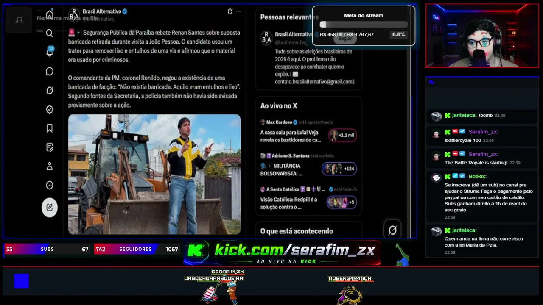Open the Brasil Alternativo post author name
This screenshot has width=543, height=305.
tap(103, 11)
